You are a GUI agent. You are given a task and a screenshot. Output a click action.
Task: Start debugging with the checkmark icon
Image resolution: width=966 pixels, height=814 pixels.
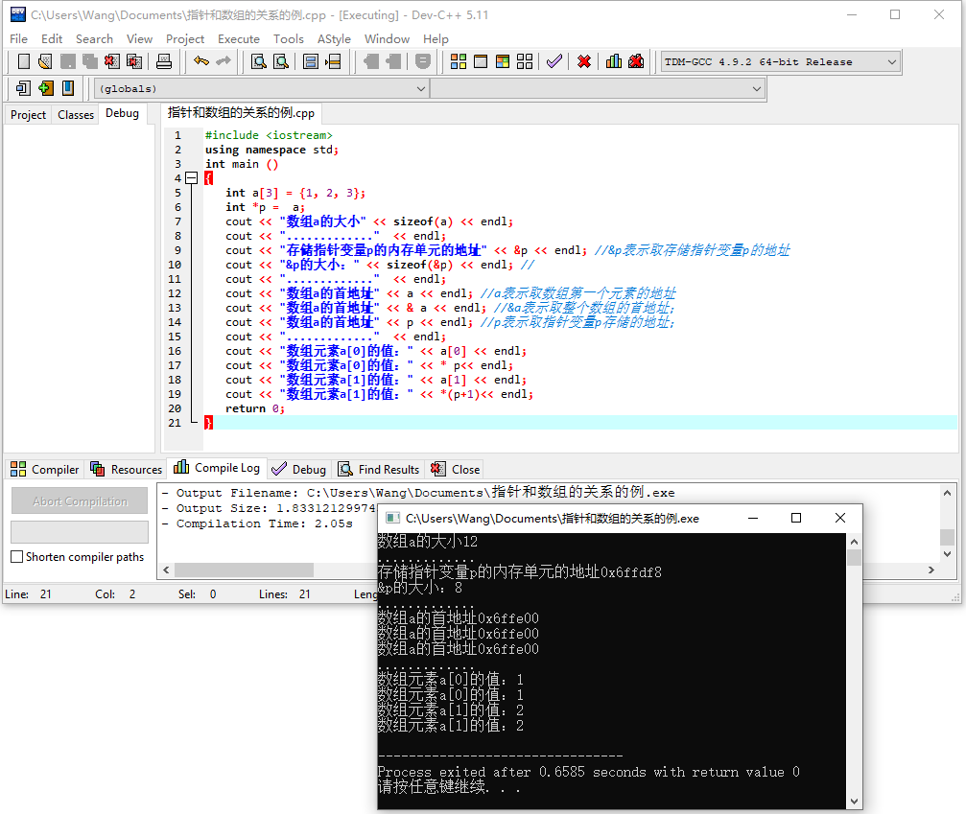554,61
